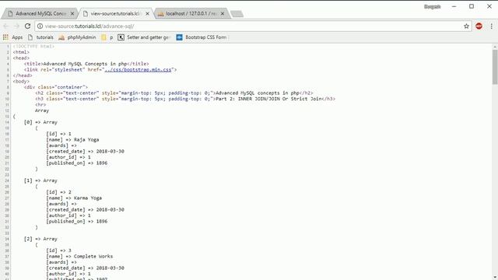Close the localhost phpMyAdmin tab
498x280 pixels.
(223, 14)
